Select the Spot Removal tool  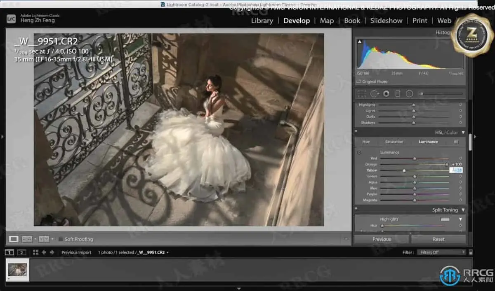[374, 94]
